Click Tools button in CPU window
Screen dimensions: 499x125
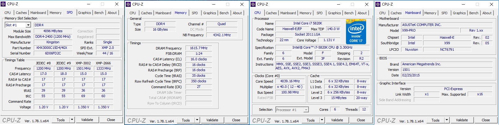(311, 120)
